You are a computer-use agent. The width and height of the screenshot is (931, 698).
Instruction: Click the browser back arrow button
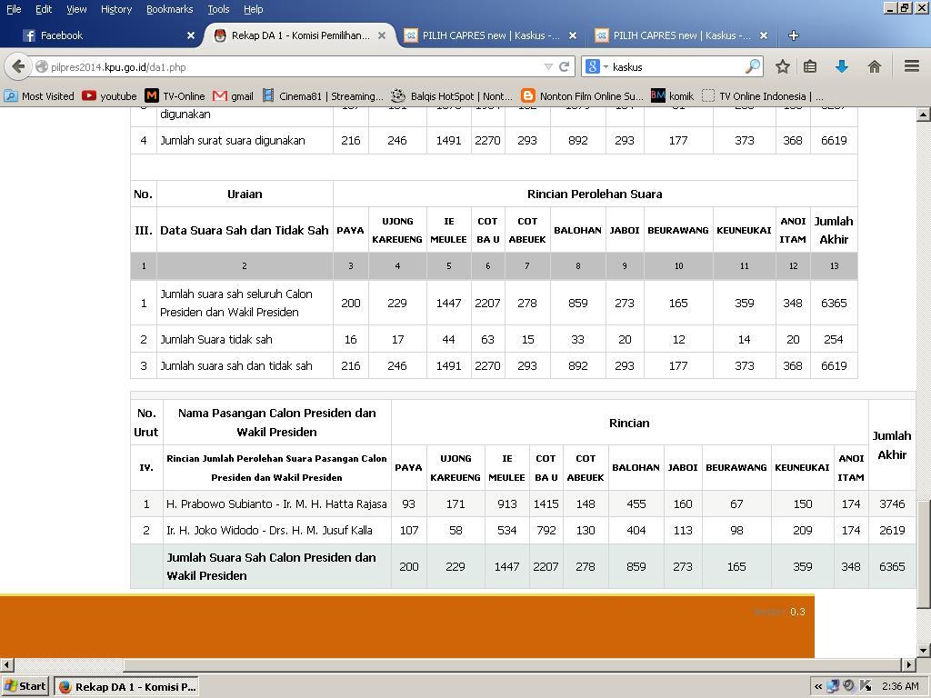click(x=18, y=66)
